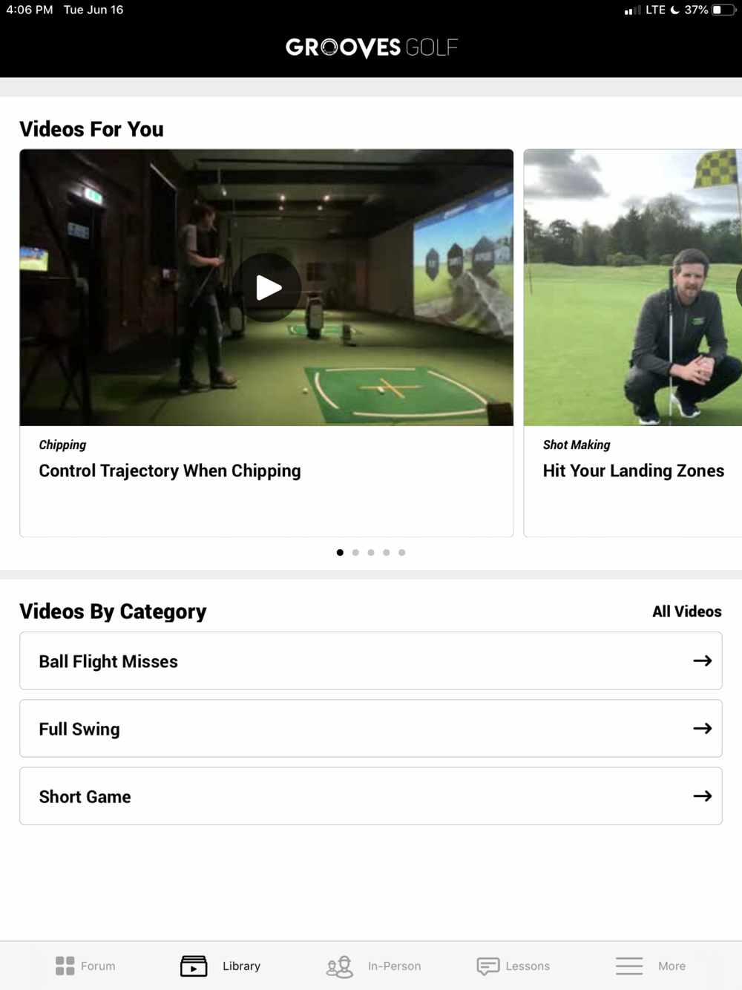This screenshot has width=742, height=990.
Task: Expand the Full Swing category
Action: tap(371, 728)
